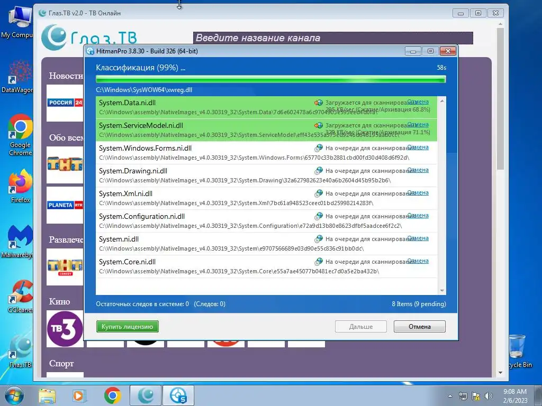Click Отмена link for System.Windows.Forms.ni.dll

[x=418, y=147]
